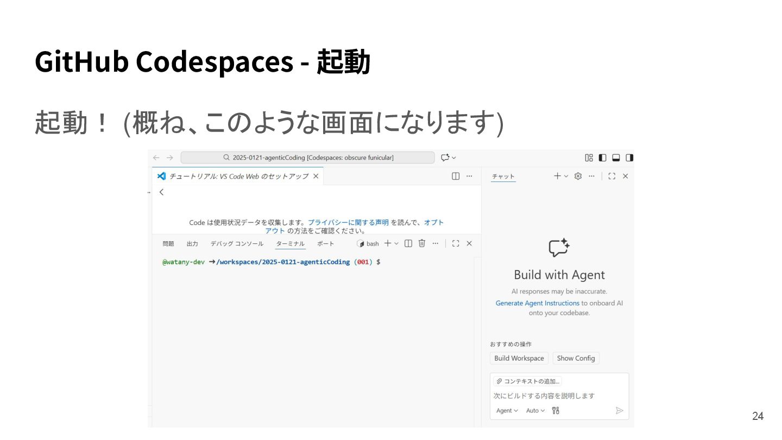Select the チャット tab in side panel

pyautogui.click(x=503, y=177)
